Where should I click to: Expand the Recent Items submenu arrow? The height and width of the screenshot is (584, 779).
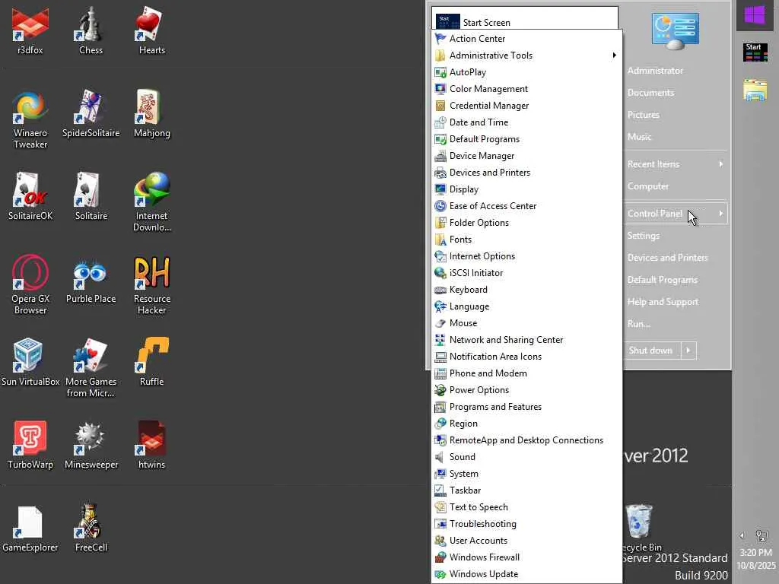click(x=721, y=164)
